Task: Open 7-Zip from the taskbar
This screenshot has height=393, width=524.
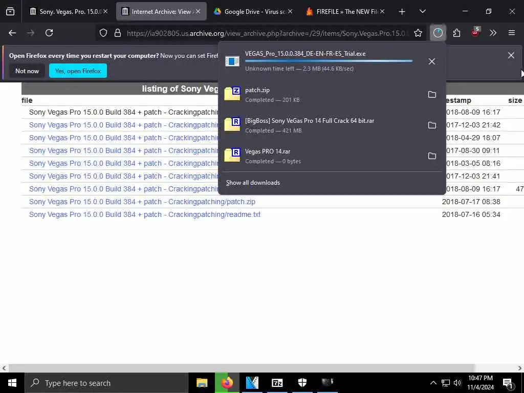Action: [x=277, y=383]
